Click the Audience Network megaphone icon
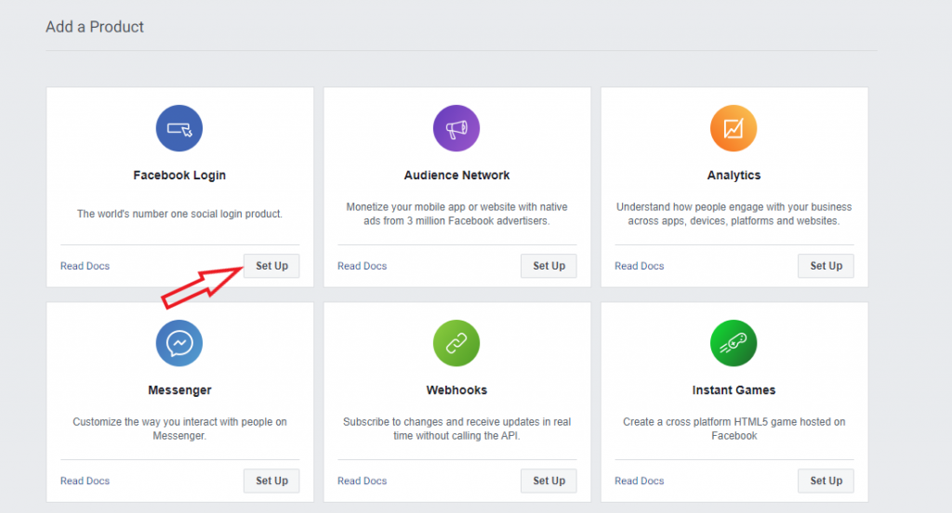The width and height of the screenshot is (952, 513). (456, 128)
